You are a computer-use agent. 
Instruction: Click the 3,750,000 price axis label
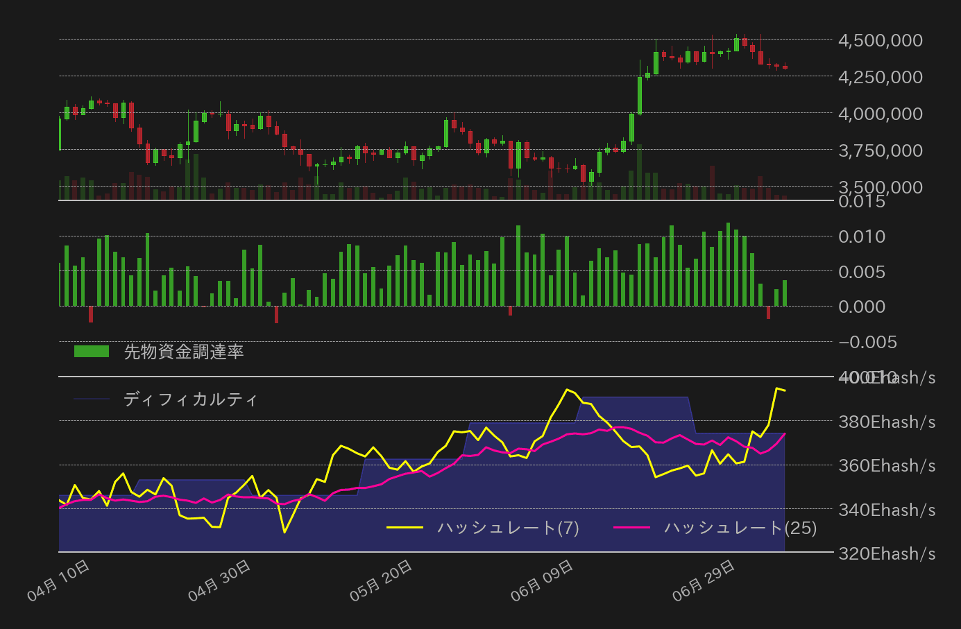pyautogui.click(x=880, y=150)
